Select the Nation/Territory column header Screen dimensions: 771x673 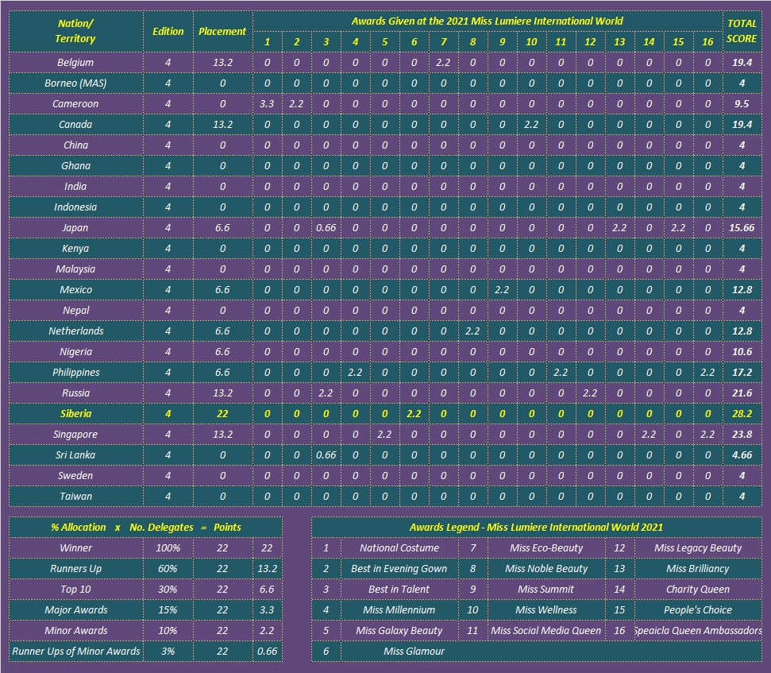point(75,31)
